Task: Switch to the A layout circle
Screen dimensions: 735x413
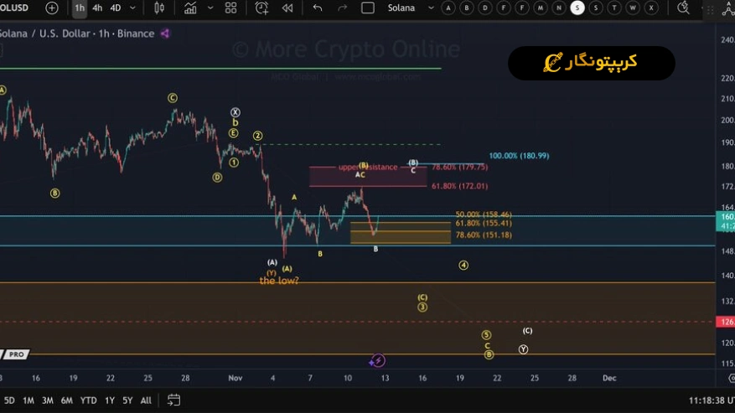Action: click(x=448, y=8)
